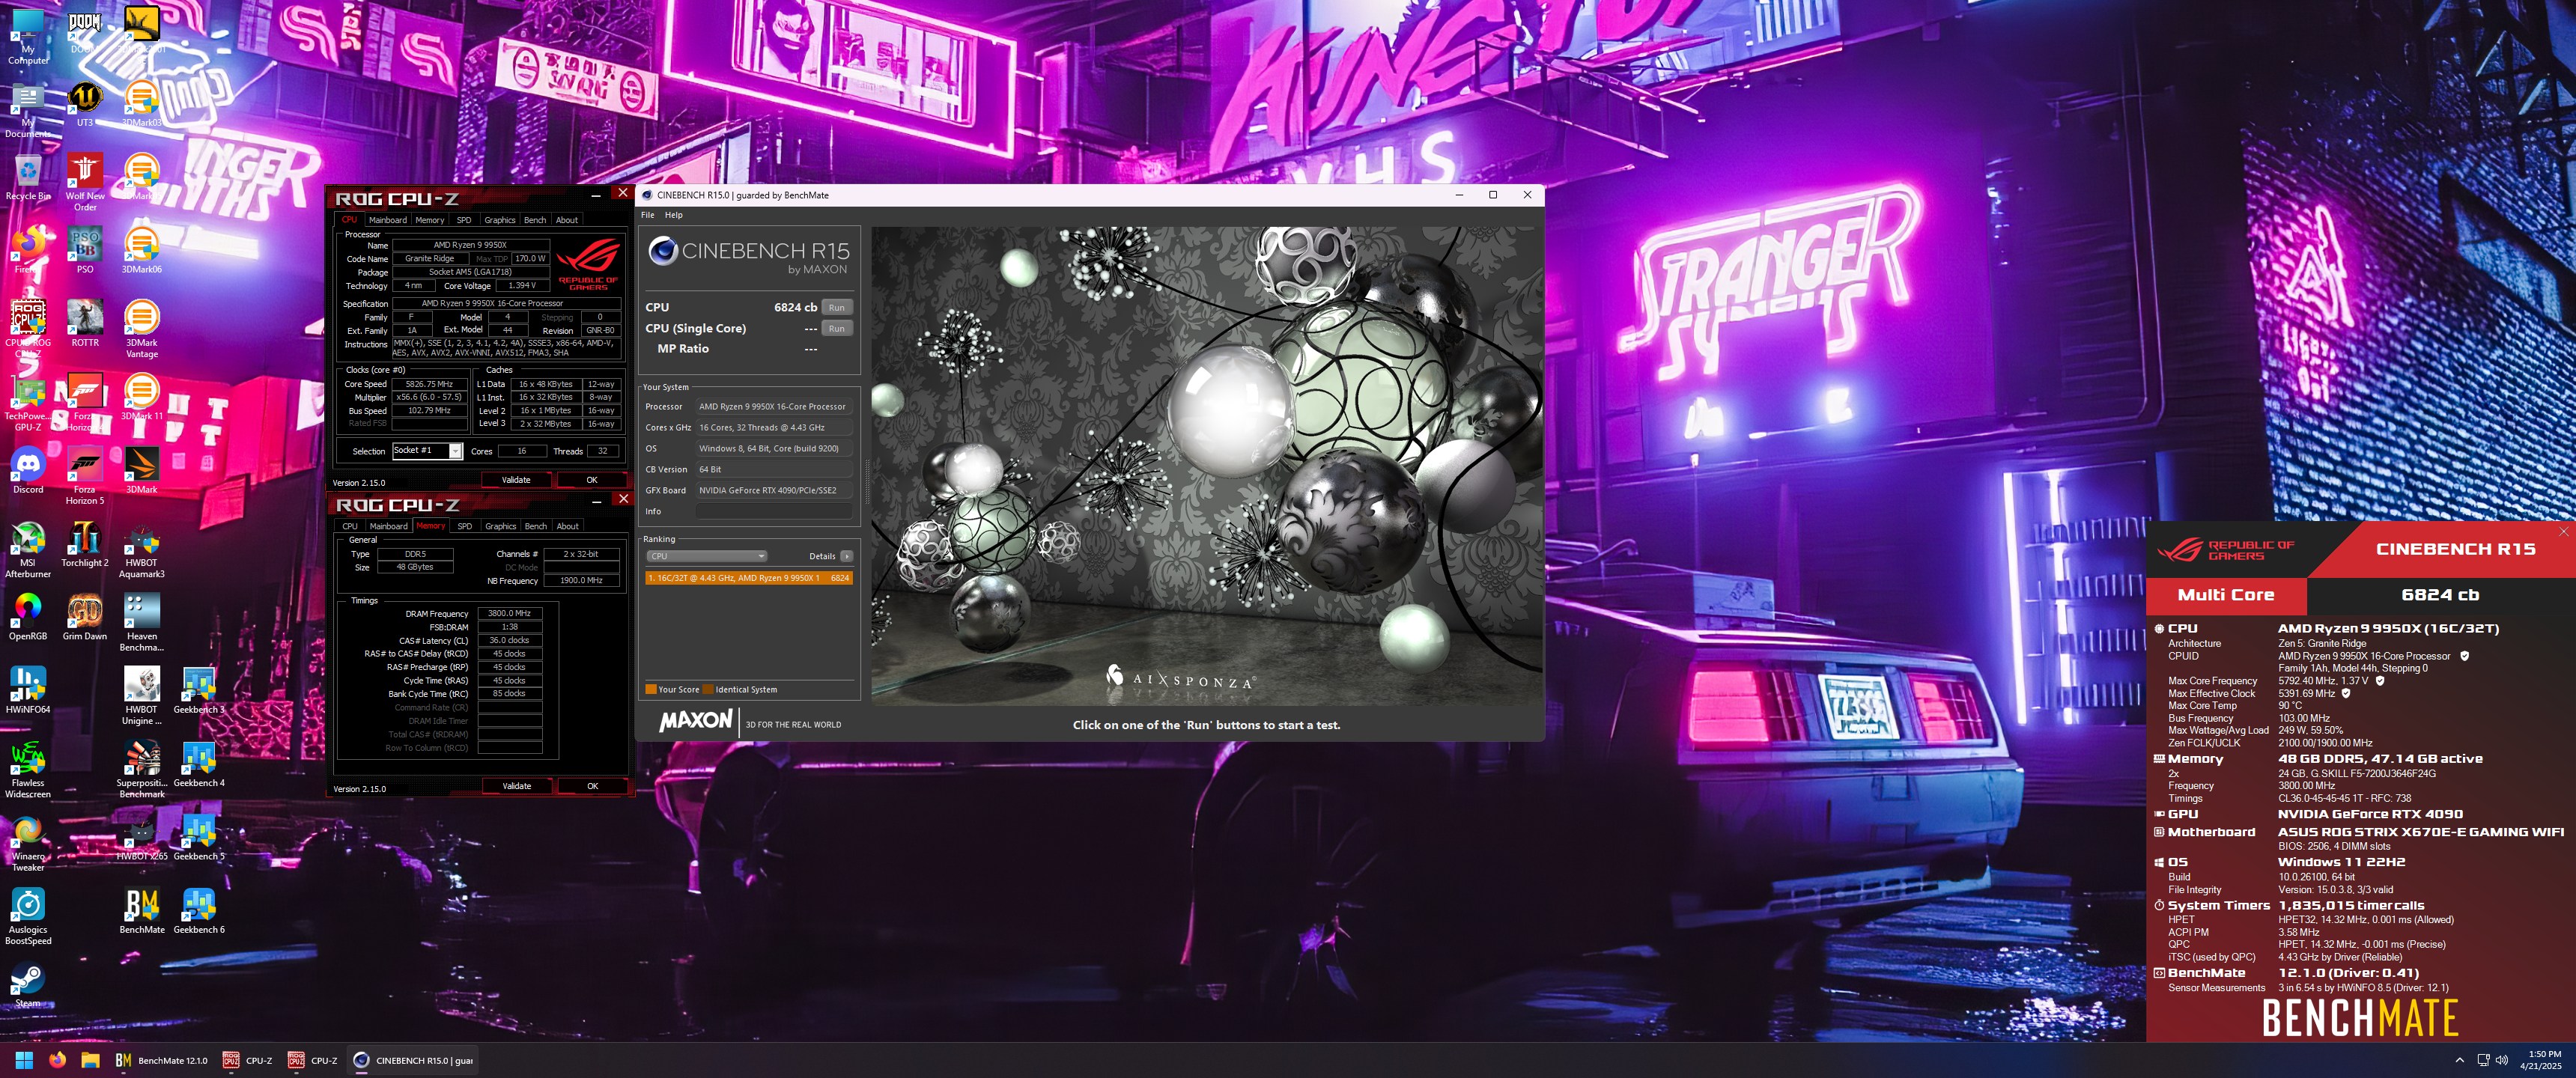Click Validate in the processor CPU-Z window

[516, 480]
